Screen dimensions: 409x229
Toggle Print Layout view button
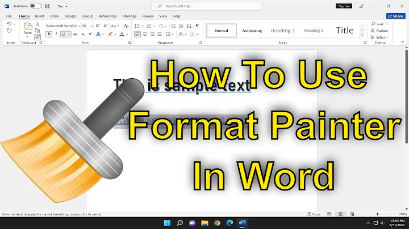(341, 214)
